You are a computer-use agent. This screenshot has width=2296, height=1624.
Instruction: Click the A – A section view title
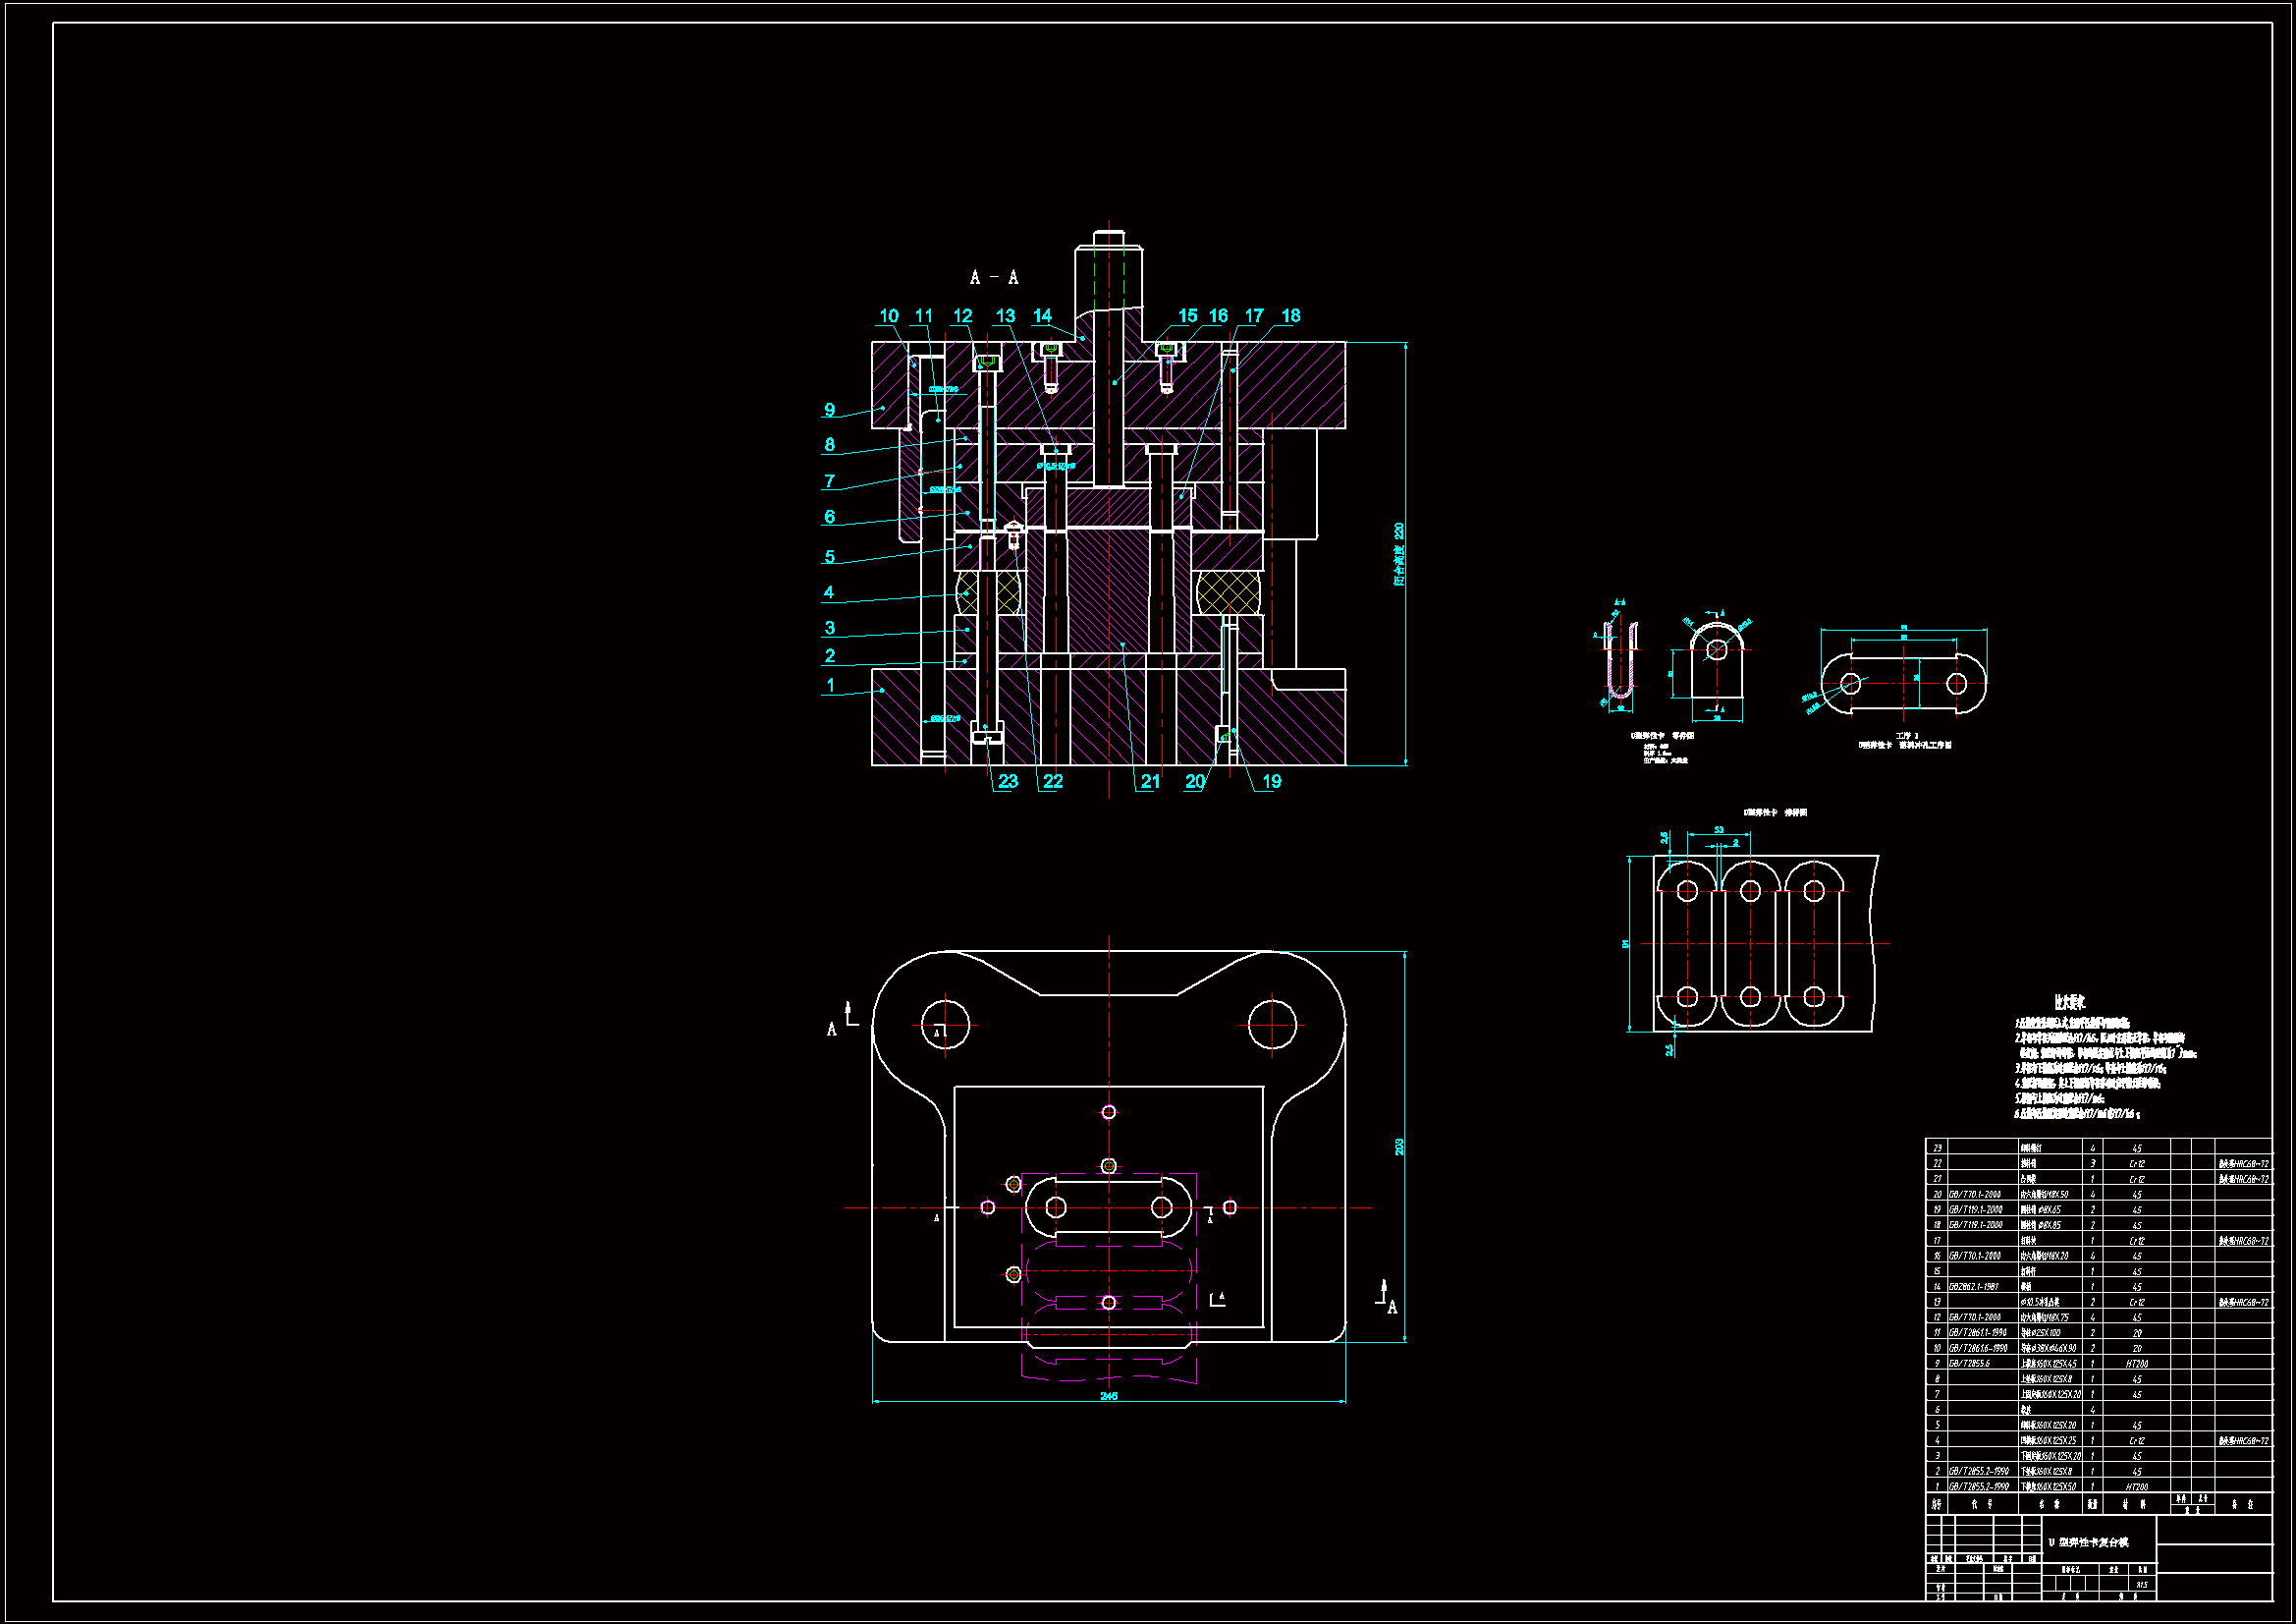point(994,277)
